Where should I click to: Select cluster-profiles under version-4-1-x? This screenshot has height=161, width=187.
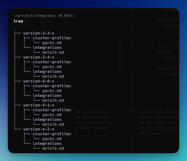[52, 110]
